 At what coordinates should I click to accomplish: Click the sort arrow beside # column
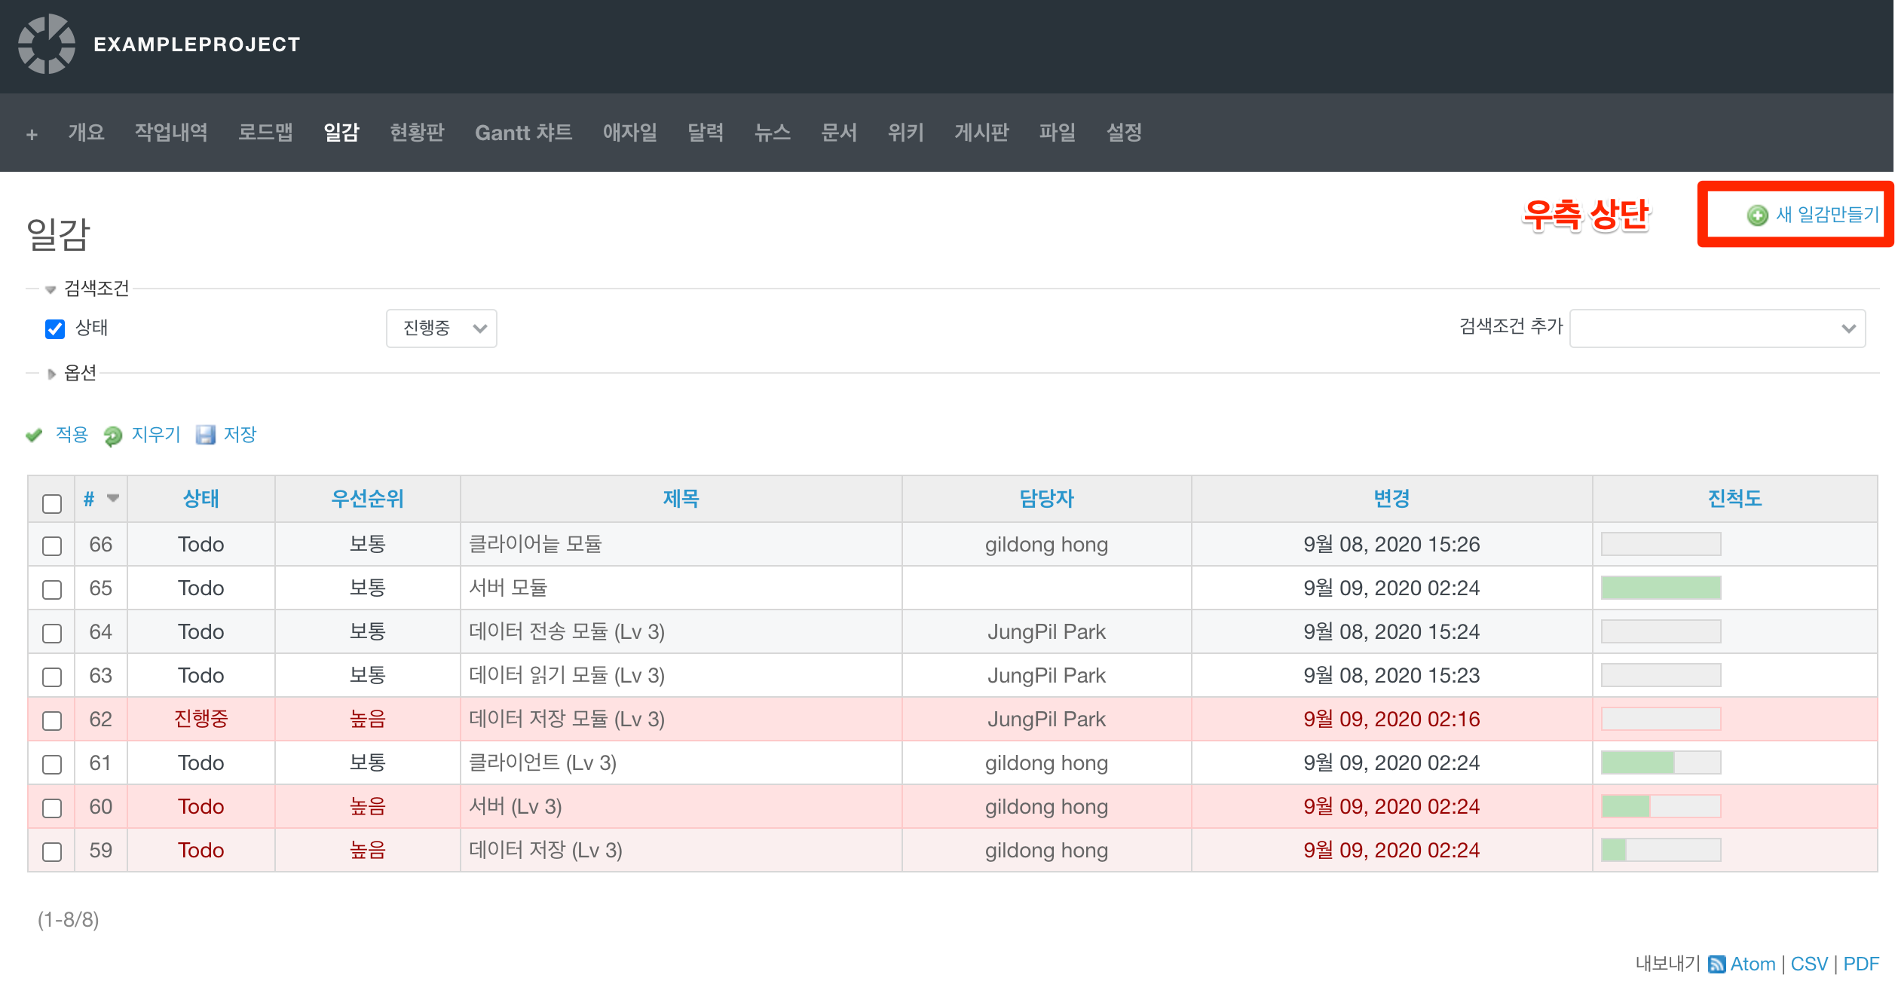click(x=113, y=498)
